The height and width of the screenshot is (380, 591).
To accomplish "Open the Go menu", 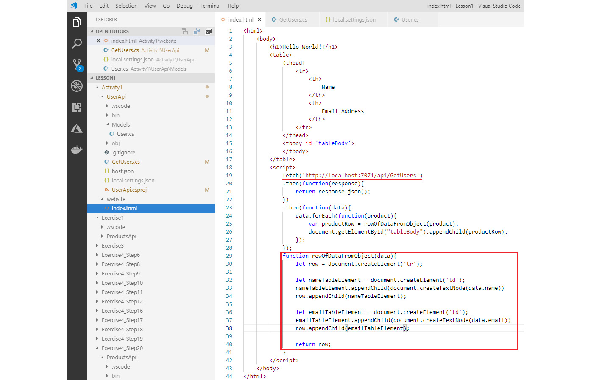I will [166, 6].
